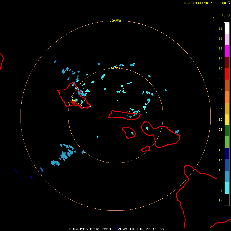Pick the gold legend color band
Viewport: 231px width, 231px height.
pyautogui.click(x=227, y=109)
